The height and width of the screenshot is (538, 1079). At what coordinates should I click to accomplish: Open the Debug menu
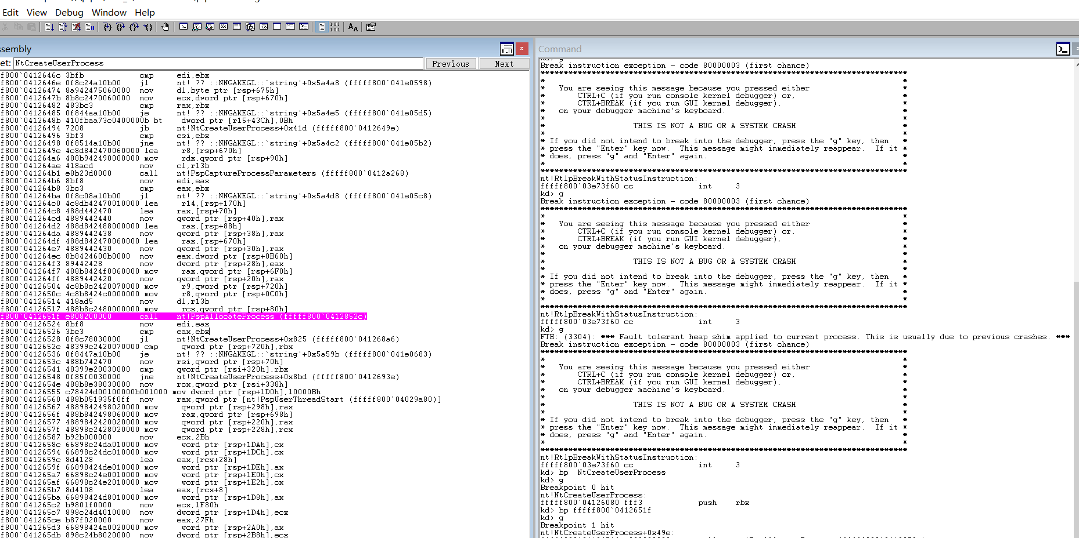click(69, 12)
